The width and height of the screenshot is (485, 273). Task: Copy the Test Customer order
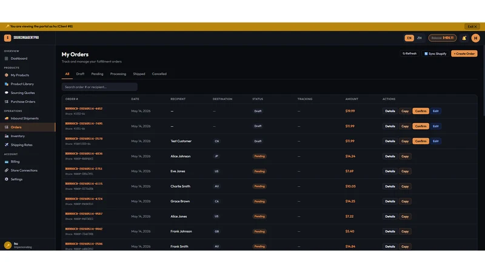[405, 141]
